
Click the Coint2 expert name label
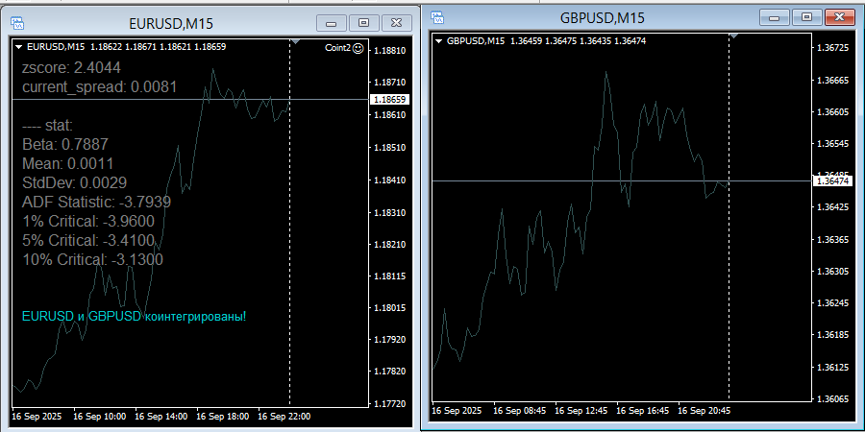click(x=337, y=49)
